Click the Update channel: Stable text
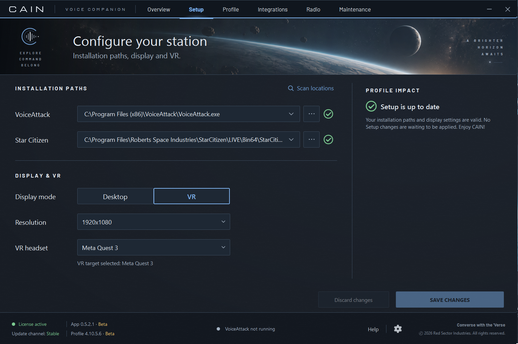This screenshot has height=344, width=518. (x=35, y=334)
